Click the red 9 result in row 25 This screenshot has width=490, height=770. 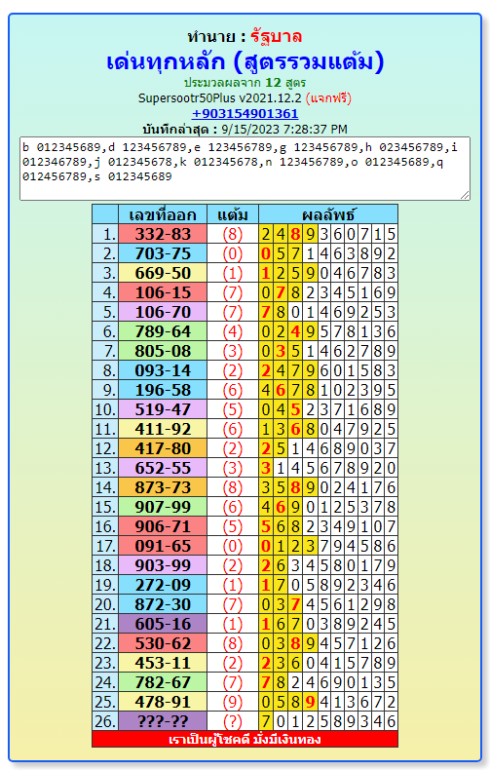(x=310, y=702)
